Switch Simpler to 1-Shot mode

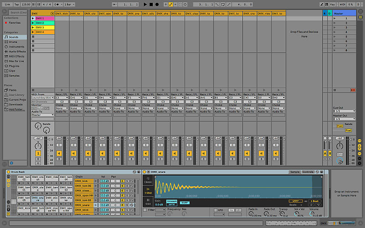click(x=148, y=190)
